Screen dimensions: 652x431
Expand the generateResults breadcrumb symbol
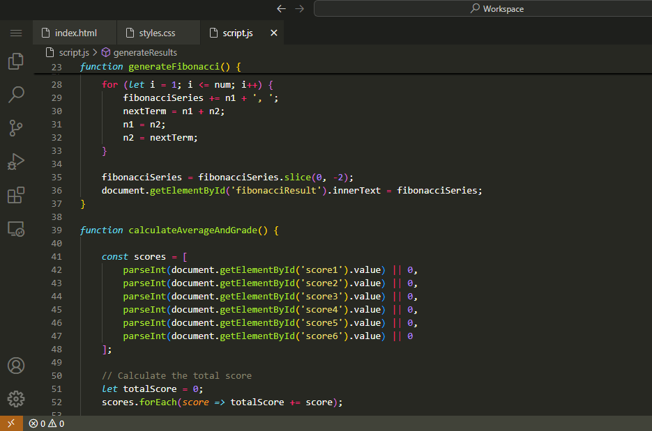click(145, 52)
